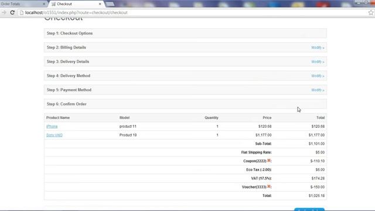This screenshot has height=211, width=375.
Task: Modify Step 3 Delivery Details
Action: coord(318,62)
